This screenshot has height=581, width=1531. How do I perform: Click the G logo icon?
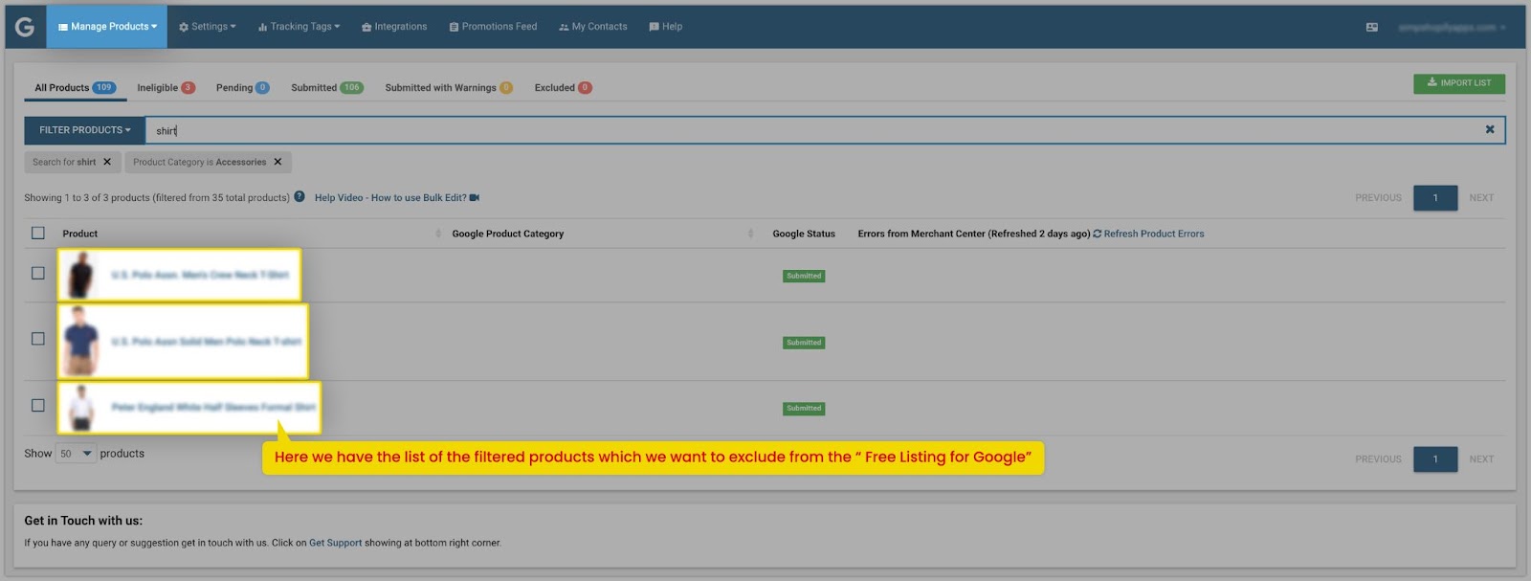pos(25,27)
